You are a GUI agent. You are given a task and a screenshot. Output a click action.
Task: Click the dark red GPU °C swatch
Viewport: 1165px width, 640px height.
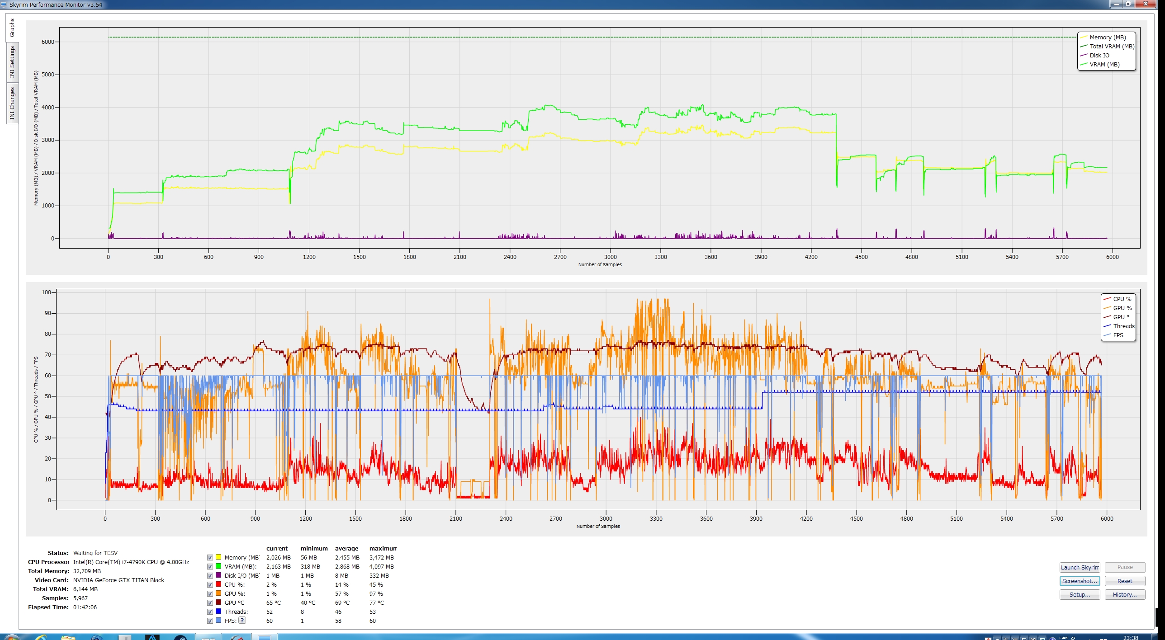point(218,602)
